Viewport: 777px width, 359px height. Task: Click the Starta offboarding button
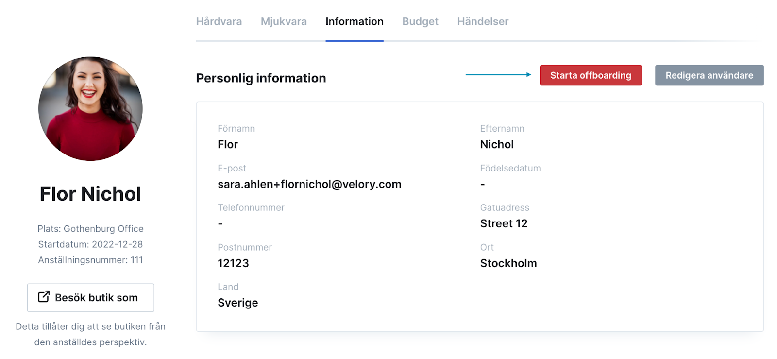click(591, 75)
